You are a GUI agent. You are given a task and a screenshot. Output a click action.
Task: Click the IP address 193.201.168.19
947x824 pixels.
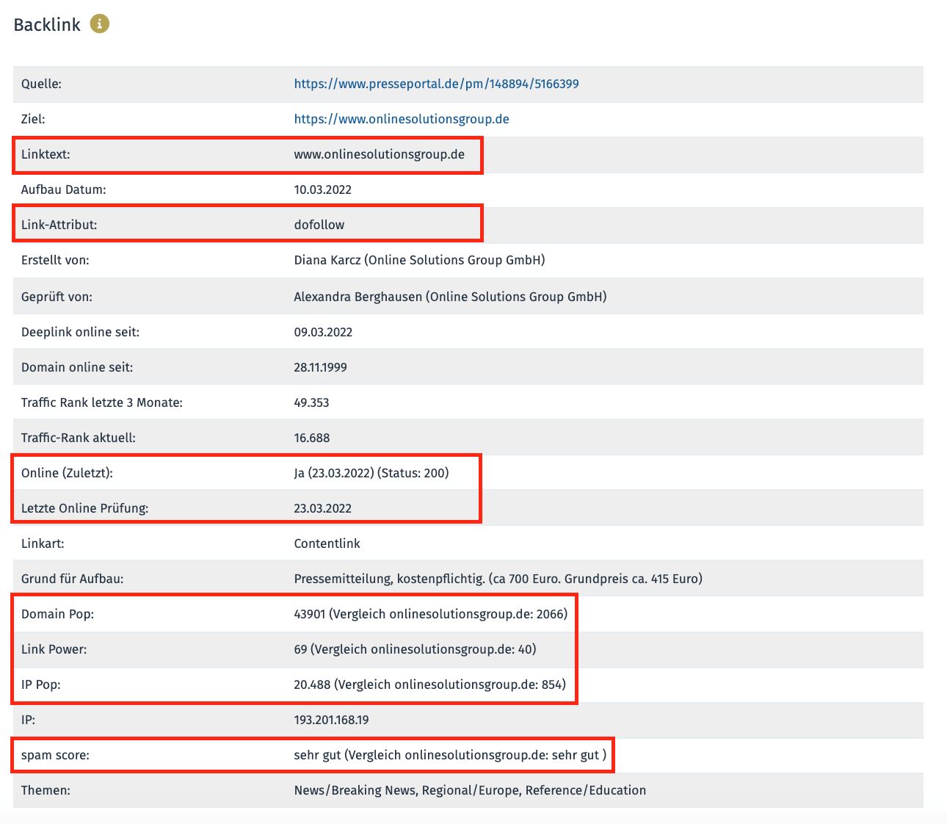(x=331, y=720)
